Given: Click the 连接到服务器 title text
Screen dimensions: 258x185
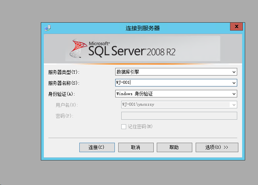Looking at the screenshot, I should point(143,28).
